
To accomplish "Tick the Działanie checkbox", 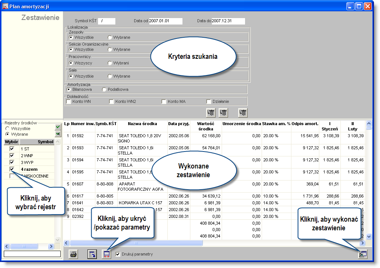I will 209,101.
